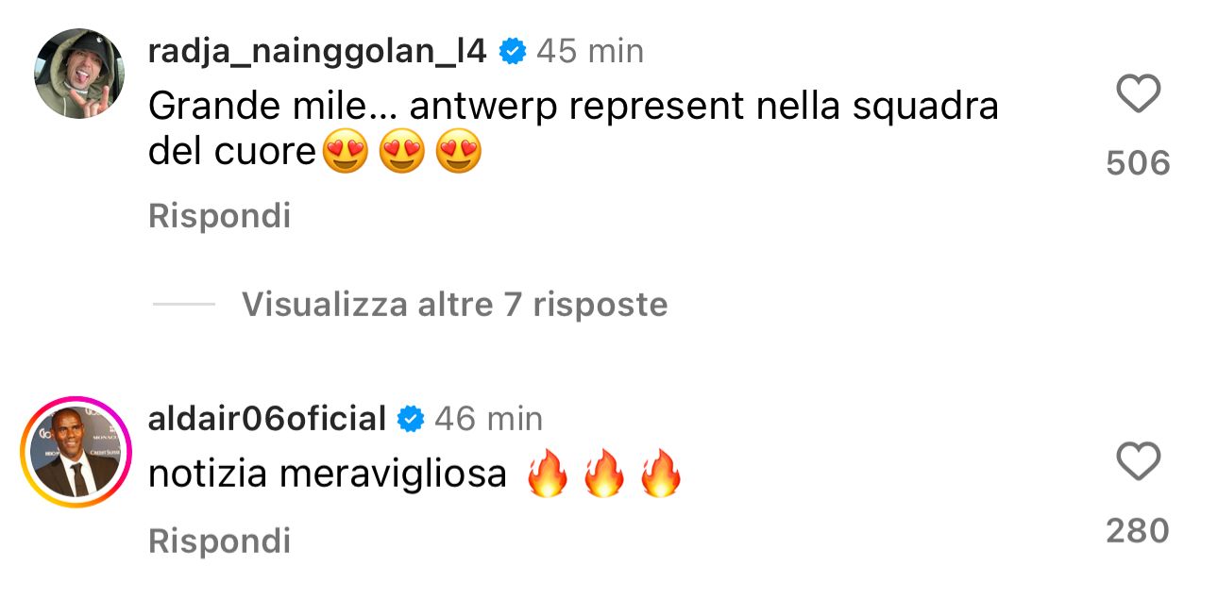Click the "46 min" timestamp
1218x600 pixels.
(488, 419)
